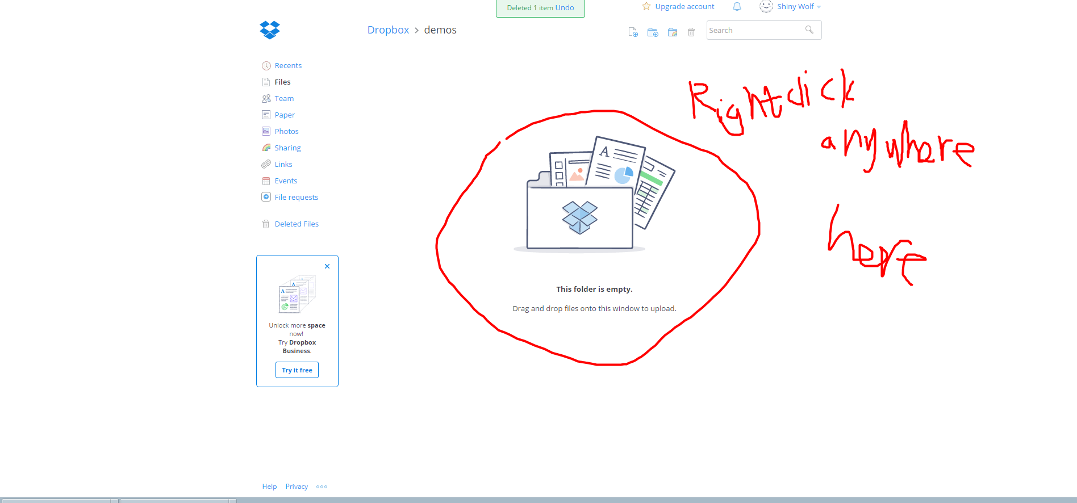Image resolution: width=1077 pixels, height=503 pixels.
Task: Expand the three-dot footer menu
Action: click(322, 487)
